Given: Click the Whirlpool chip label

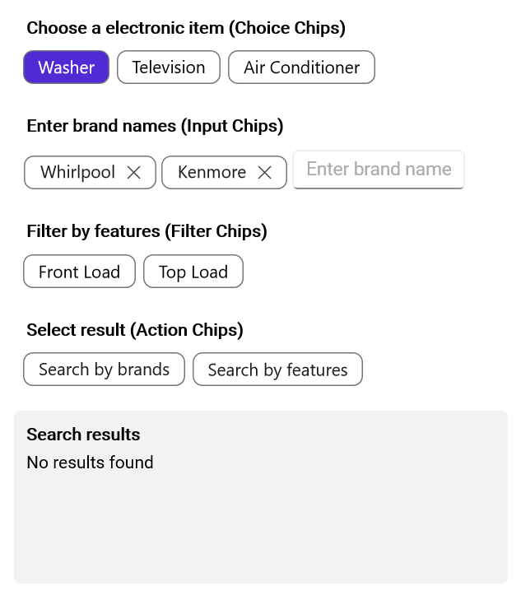Looking at the screenshot, I should [x=77, y=173].
